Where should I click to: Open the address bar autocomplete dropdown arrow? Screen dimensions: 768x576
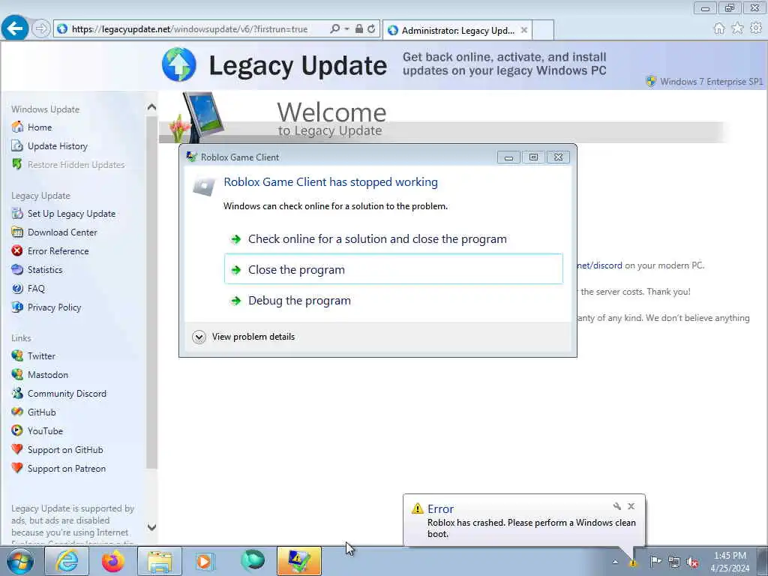tap(346, 29)
